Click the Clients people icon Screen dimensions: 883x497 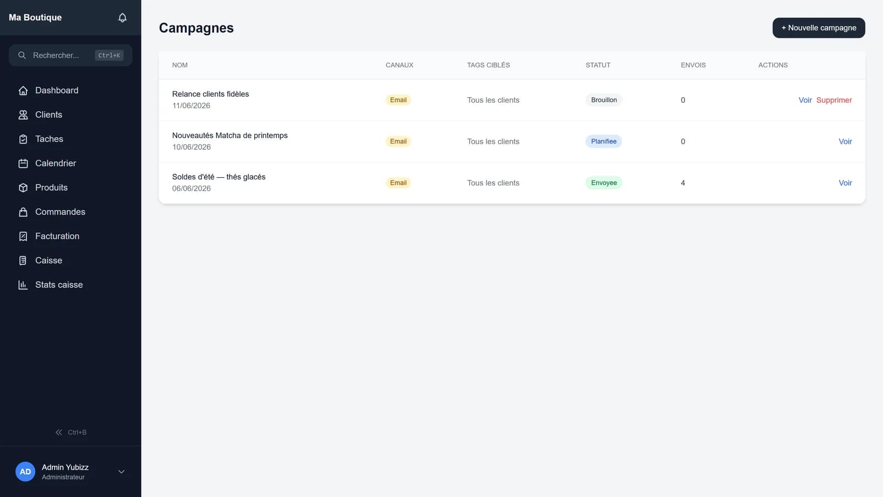23,115
